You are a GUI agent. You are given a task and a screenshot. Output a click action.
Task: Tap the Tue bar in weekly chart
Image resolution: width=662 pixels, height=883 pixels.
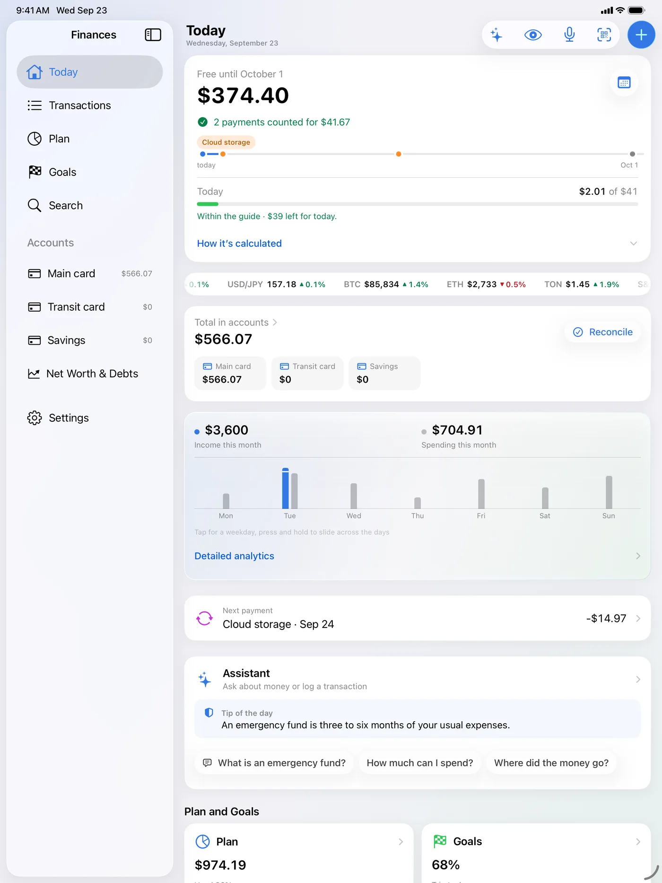coord(290,489)
